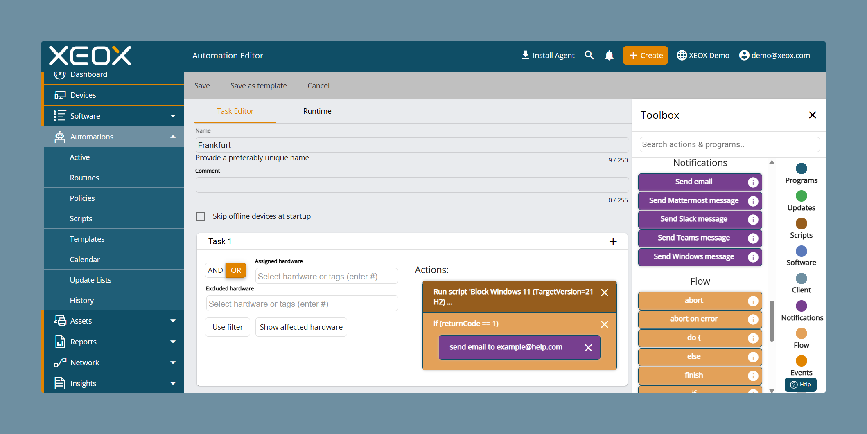The height and width of the screenshot is (434, 867).
Task: Click the orange Create button
Action: point(646,55)
